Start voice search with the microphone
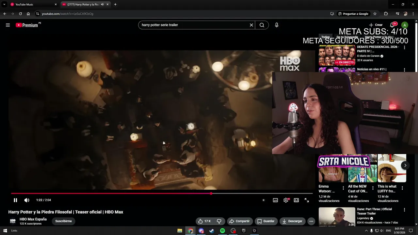The image size is (418, 235). click(x=277, y=25)
